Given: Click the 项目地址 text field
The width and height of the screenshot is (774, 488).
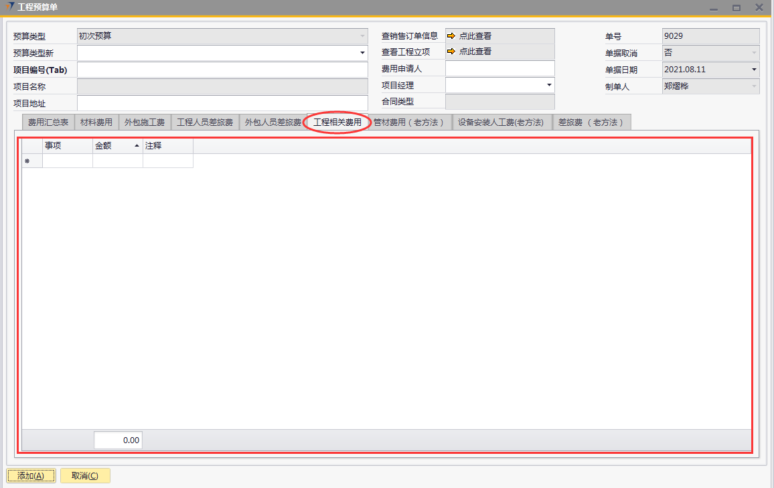Looking at the screenshot, I should (222, 103).
